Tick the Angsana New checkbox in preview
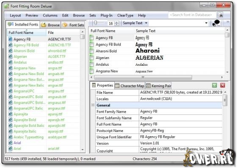This screenshot has height=168, width=237. click(x=92, y=71)
